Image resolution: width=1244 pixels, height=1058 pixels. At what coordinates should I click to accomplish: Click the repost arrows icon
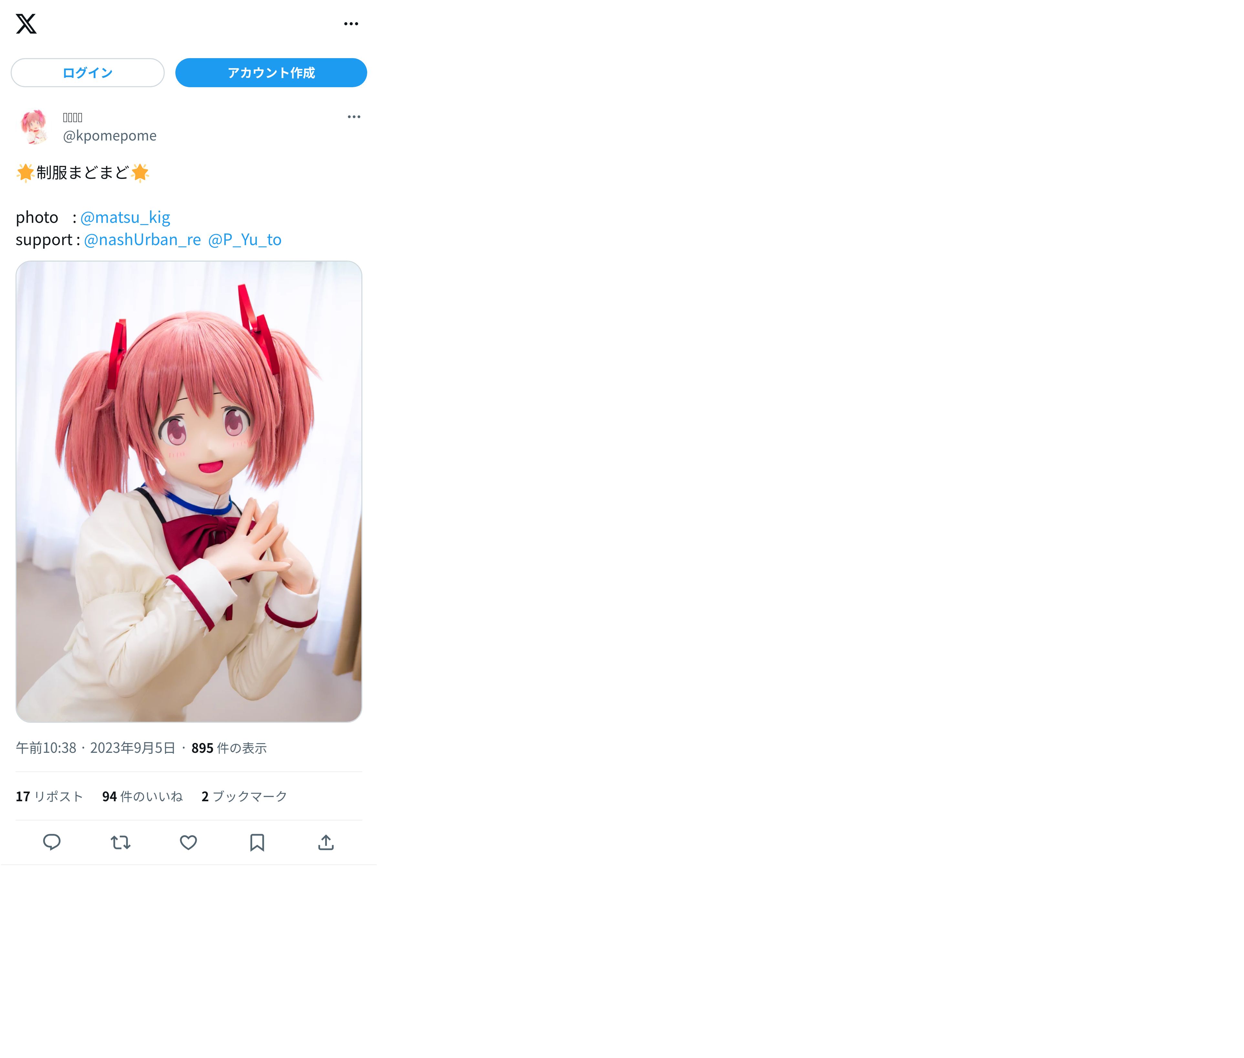120,842
